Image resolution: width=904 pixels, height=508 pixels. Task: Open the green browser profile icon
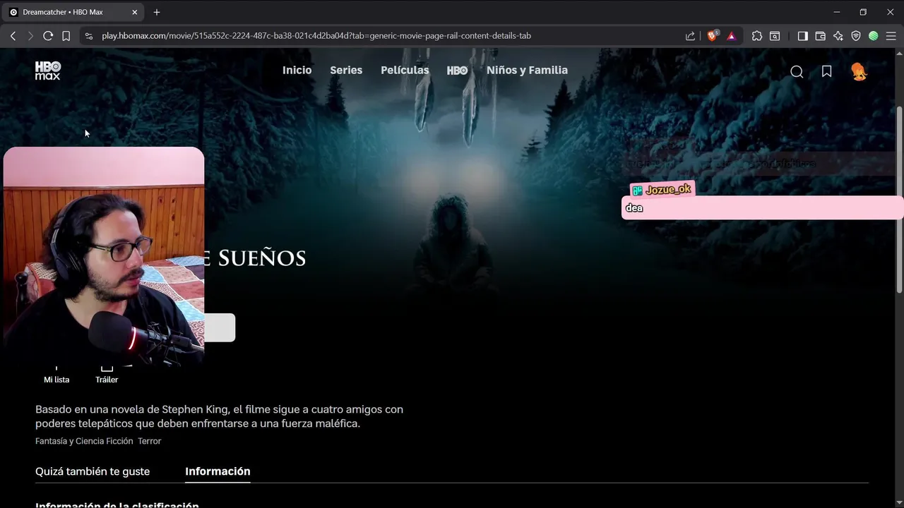[873, 36]
